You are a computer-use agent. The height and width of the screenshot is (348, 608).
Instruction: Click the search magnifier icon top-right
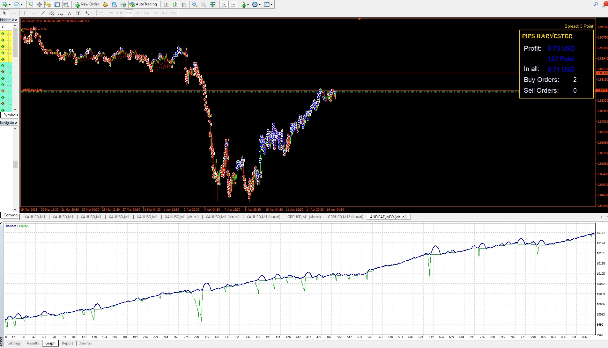click(x=596, y=4)
